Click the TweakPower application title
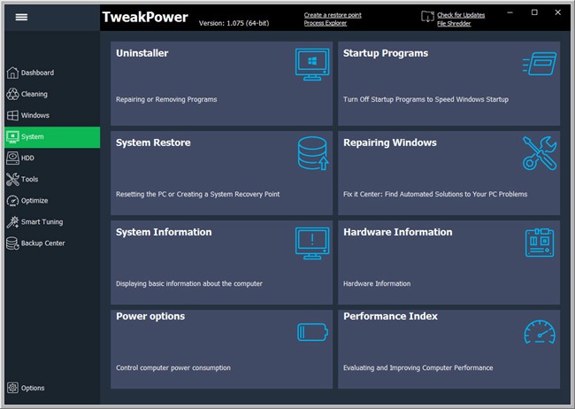Screen dimensions: 575x409 [145, 17]
